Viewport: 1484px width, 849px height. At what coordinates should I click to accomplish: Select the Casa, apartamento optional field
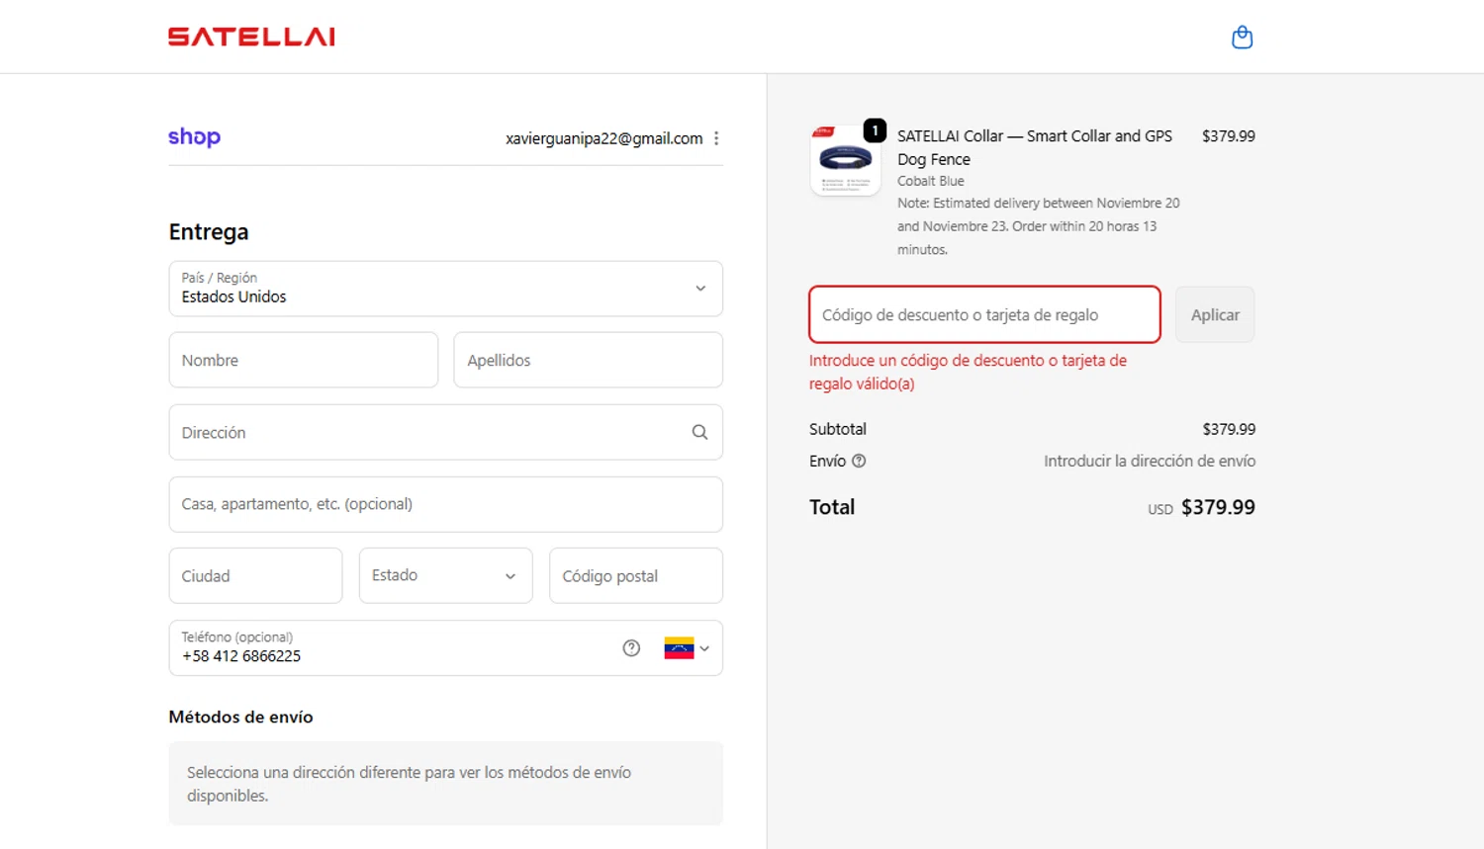[445, 504]
